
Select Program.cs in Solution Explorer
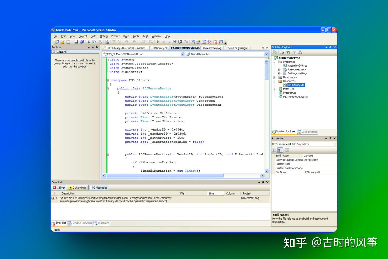pyautogui.click(x=290, y=93)
